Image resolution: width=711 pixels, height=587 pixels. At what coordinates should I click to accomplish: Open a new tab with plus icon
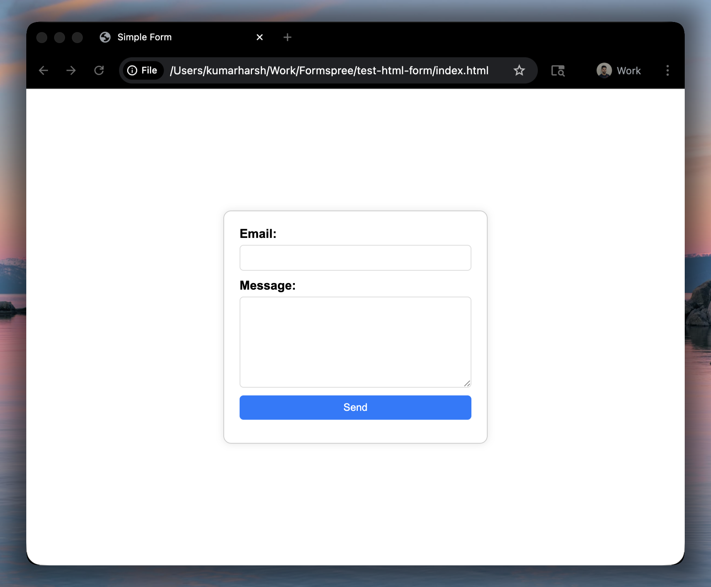click(x=287, y=37)
